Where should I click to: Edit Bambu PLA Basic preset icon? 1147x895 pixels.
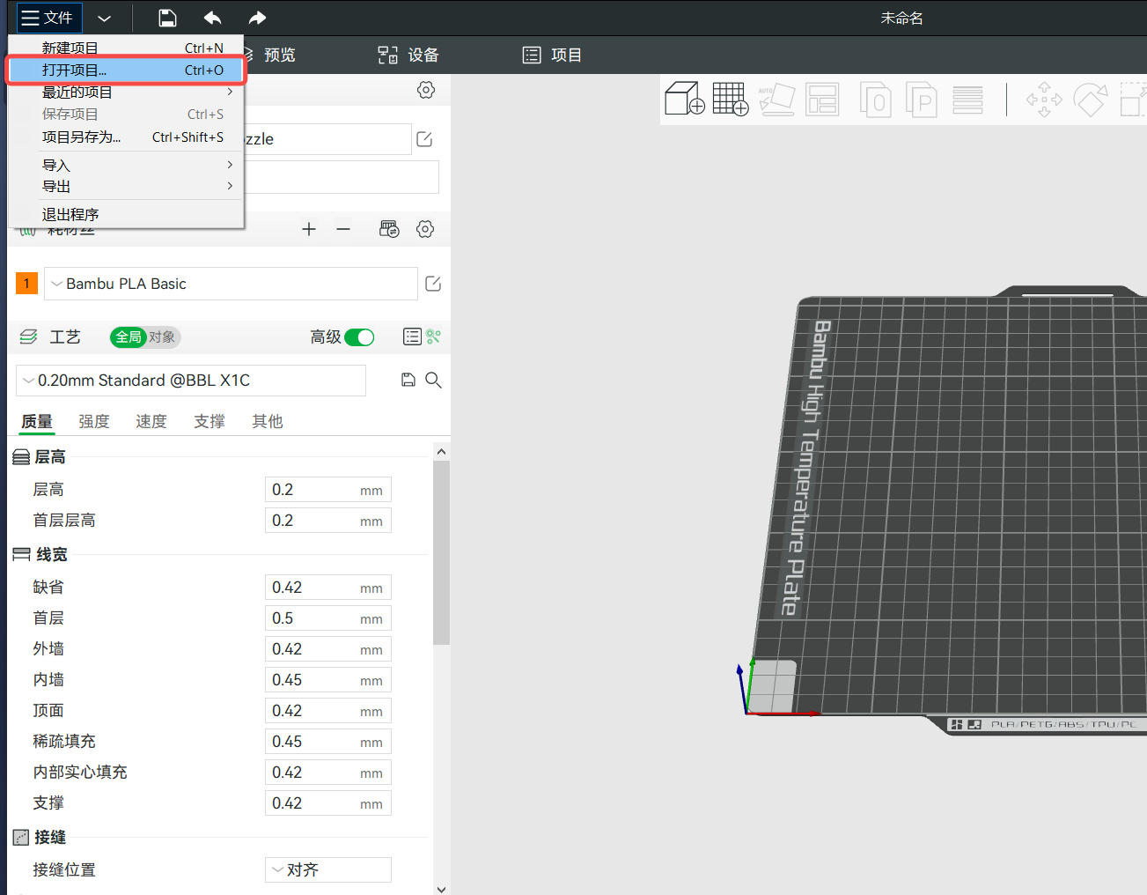click(433, 284)
